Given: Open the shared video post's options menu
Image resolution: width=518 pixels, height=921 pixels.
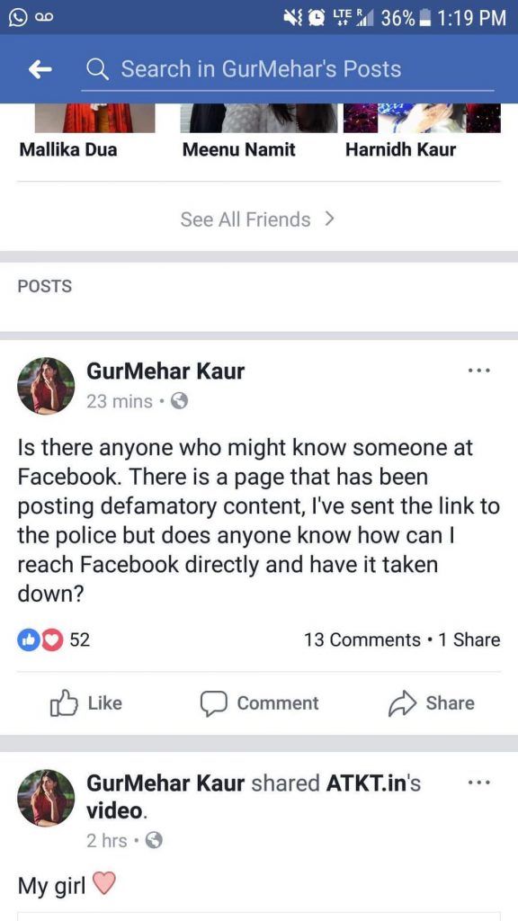Looking at the screenshot, I should (479, 782).
